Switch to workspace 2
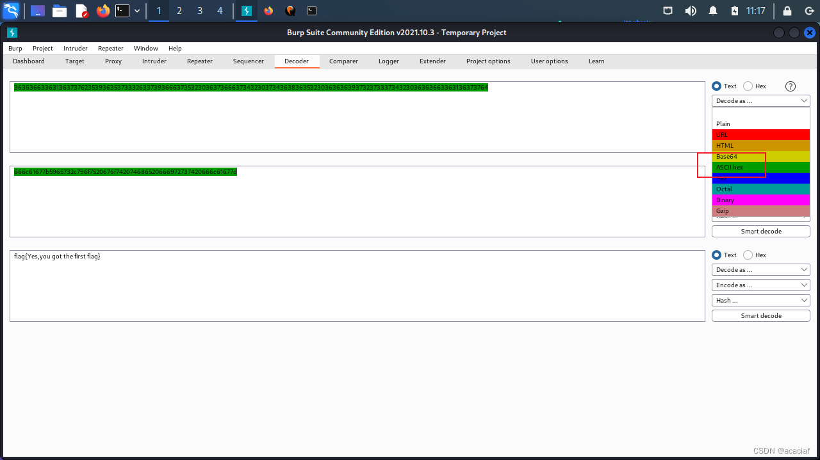The image size is (820, 460). point(179,11)
